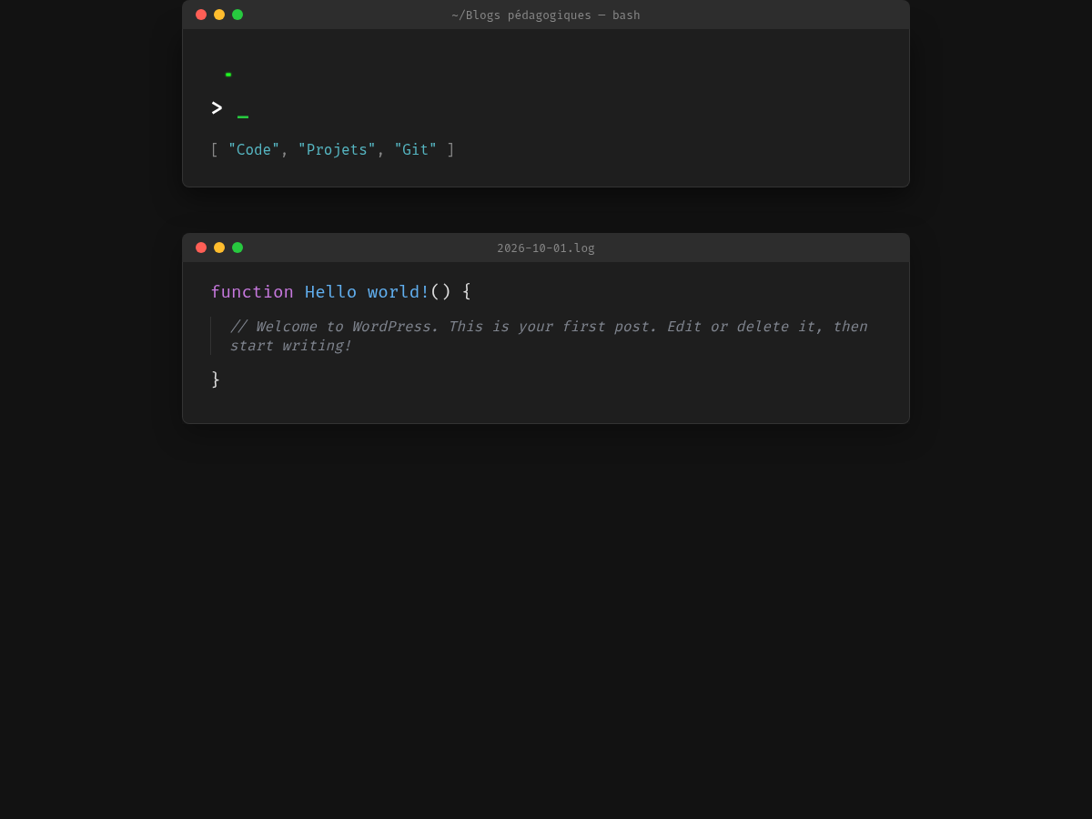Click the yellow dot in the bash window
The height and width of the screenshot is (819, 1092).
[x=219, y=15]
